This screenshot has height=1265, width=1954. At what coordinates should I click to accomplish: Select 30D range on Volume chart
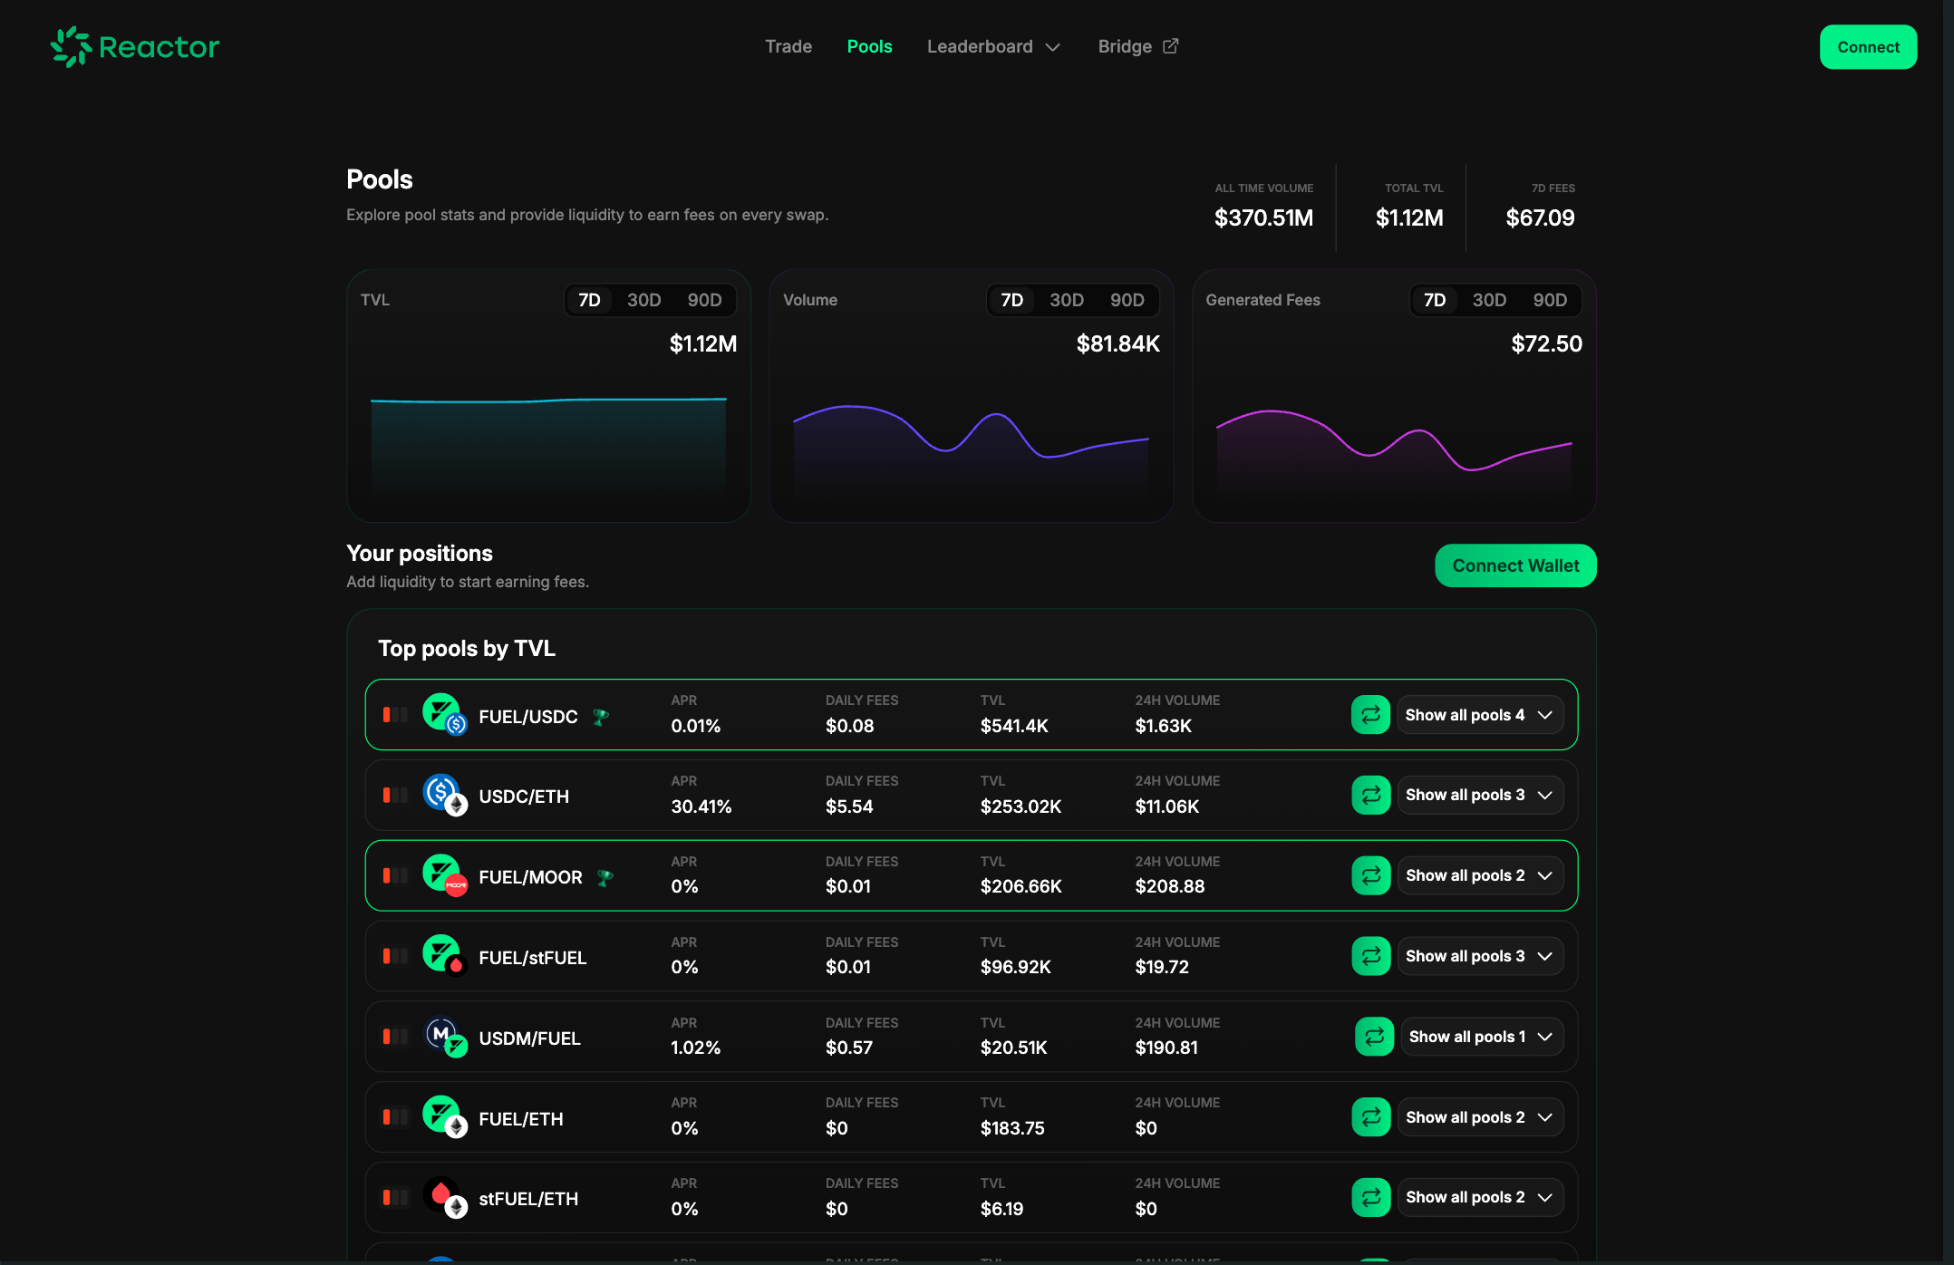[1067, 300]
